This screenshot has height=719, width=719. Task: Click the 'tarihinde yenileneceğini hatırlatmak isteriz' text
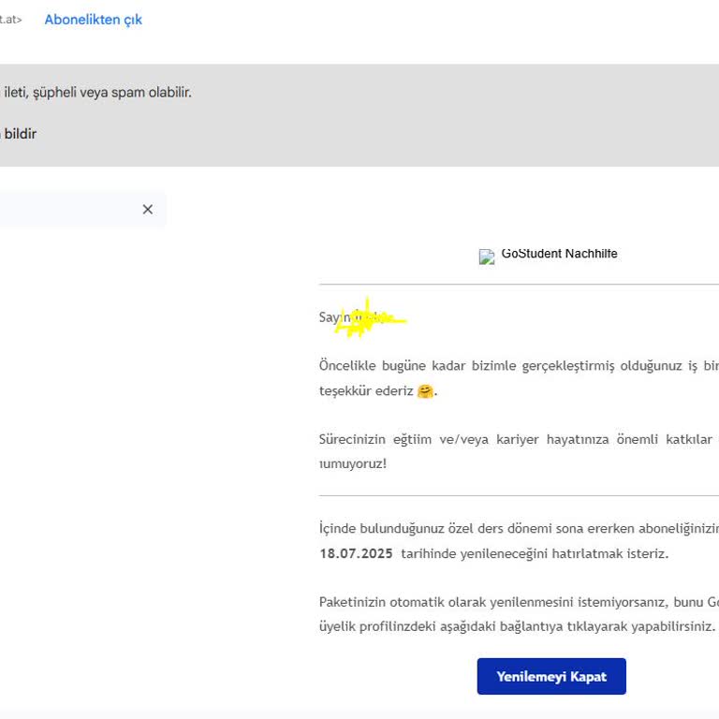tap(535, 554)
